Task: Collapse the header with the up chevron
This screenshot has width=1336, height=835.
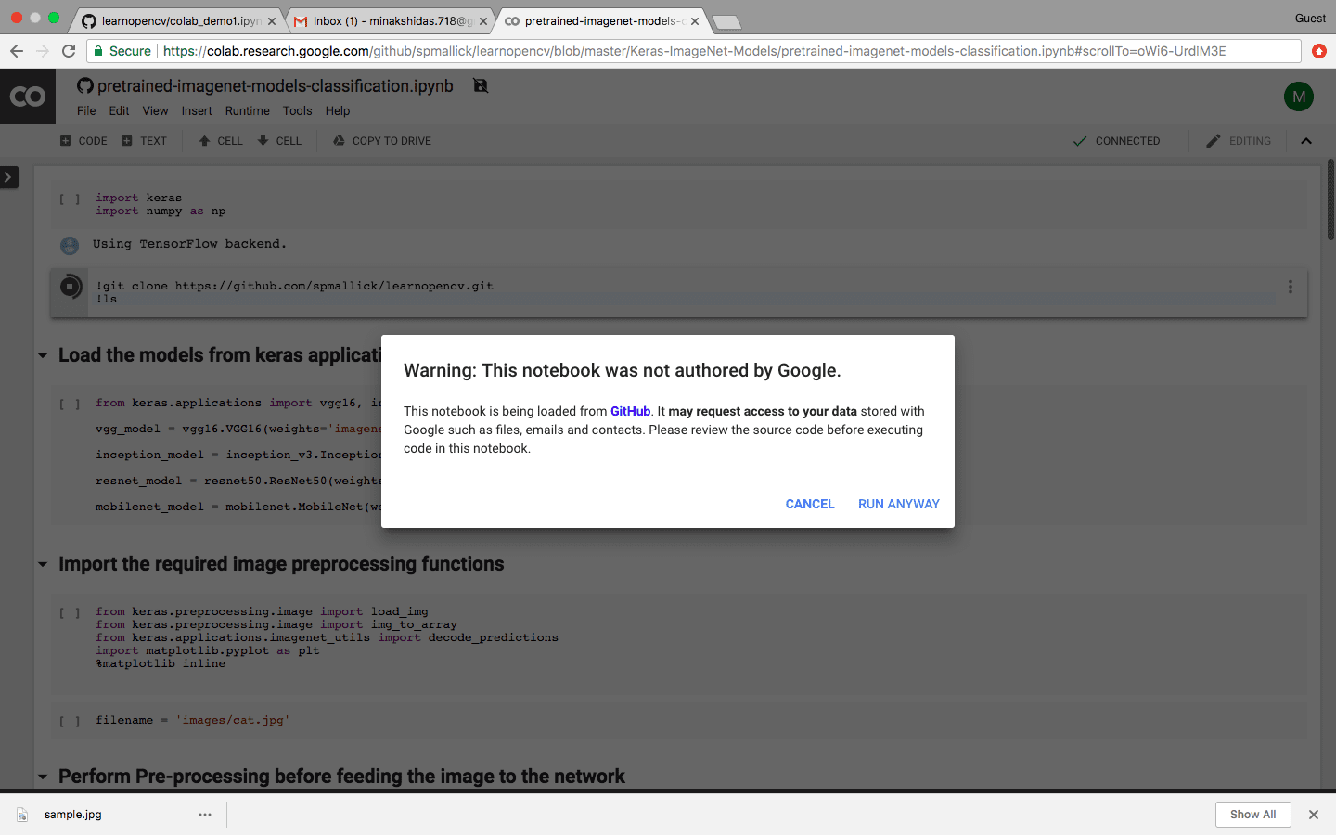Action: 1306,141
